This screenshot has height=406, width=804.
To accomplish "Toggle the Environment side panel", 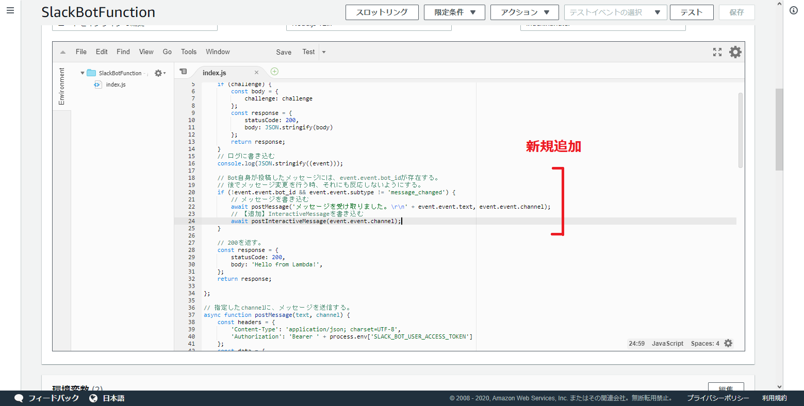I will [62, 87].
